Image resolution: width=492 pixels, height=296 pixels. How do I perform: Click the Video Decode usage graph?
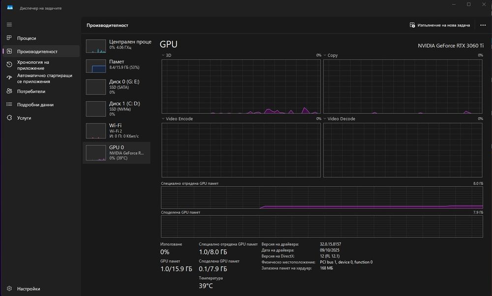click(x=402, y=150)
